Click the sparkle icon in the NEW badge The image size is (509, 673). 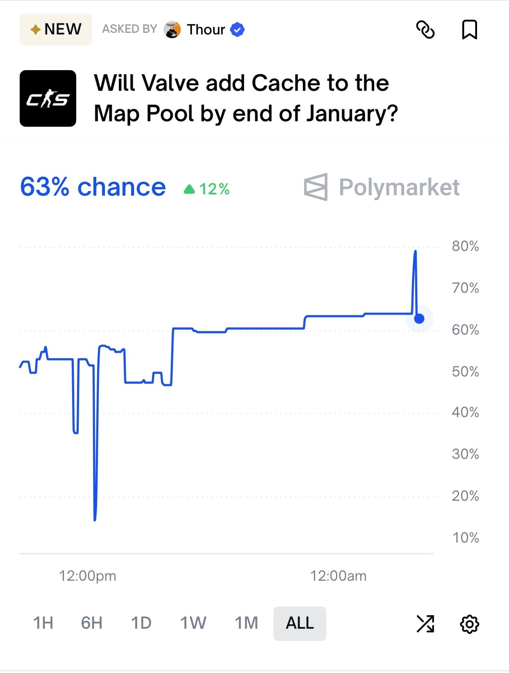(36, 30)
